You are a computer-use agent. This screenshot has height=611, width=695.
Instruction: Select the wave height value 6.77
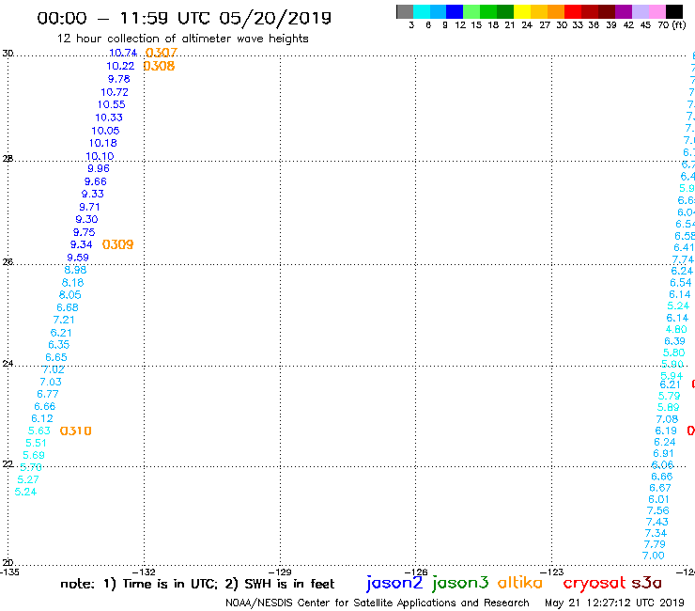pos(48,394)
